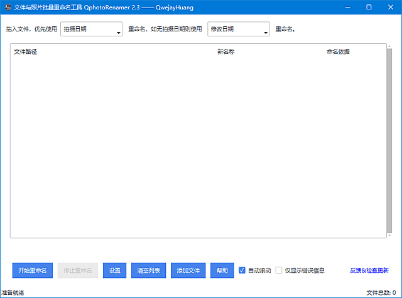Maximize the QphotoRenamer window
The height and width of the screenshot is (298, 402).
point(369,7)
